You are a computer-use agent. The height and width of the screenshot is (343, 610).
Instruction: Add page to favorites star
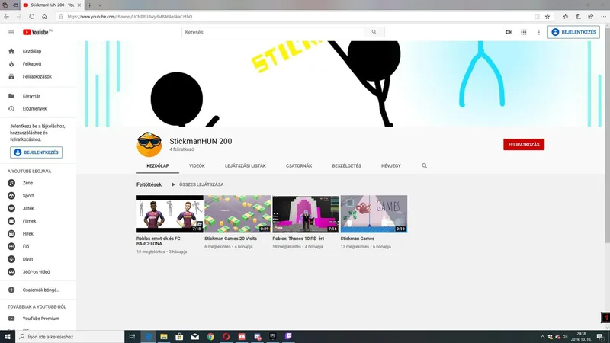(547, 17)
